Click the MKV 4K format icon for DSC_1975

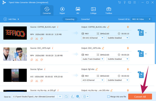141,54
